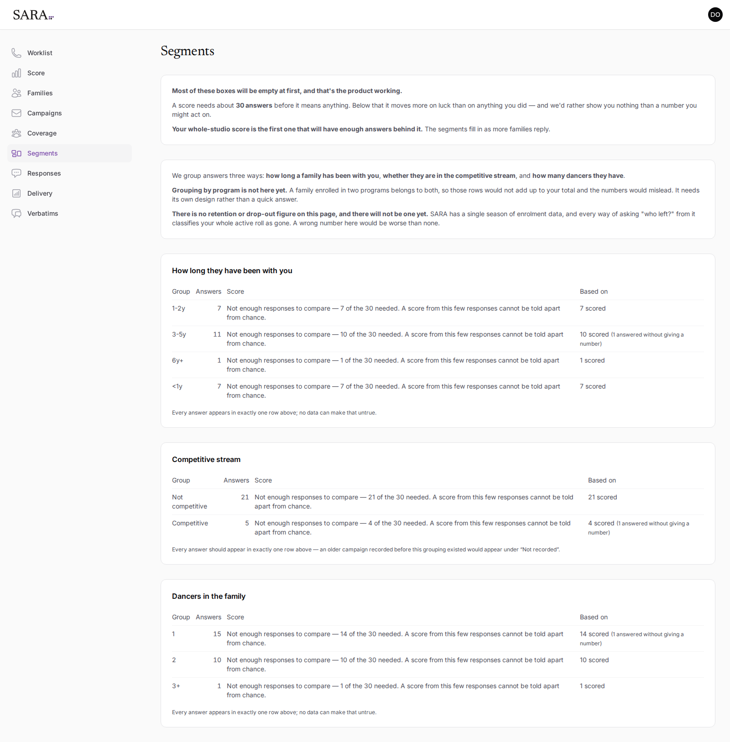
Task: Click the Responses speech bubble icon
Action: click(16, 173)
